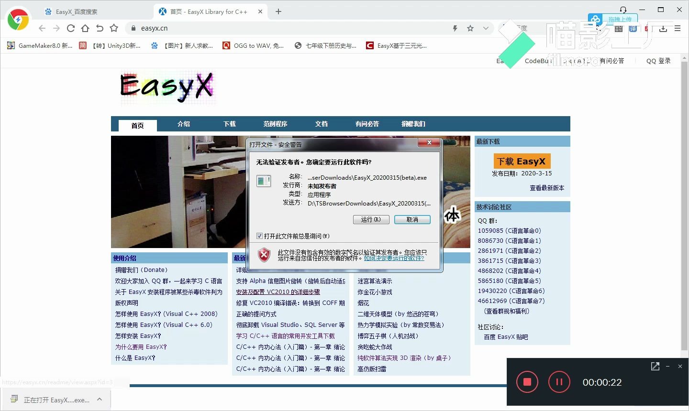Open the GameMaker8.0 bookmark
The width and height of the screenshot is (689, 411).
click(40, 45)
